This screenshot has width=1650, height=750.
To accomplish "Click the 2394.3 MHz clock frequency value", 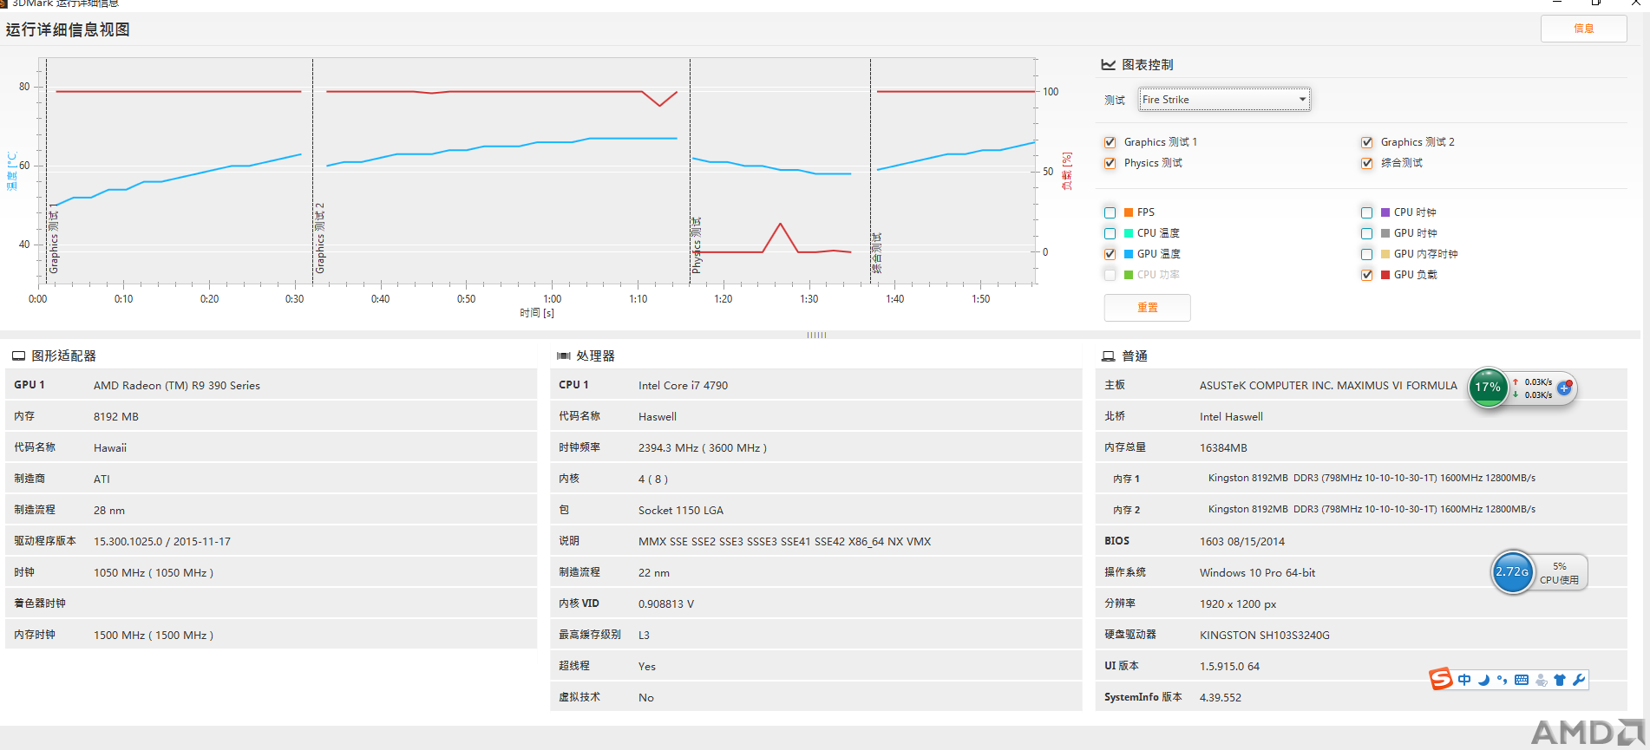I will [x=703, y=448].
